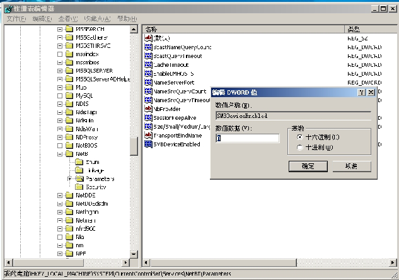
Task: Select the Security subkey folder icon
Action: coord(79,187)
